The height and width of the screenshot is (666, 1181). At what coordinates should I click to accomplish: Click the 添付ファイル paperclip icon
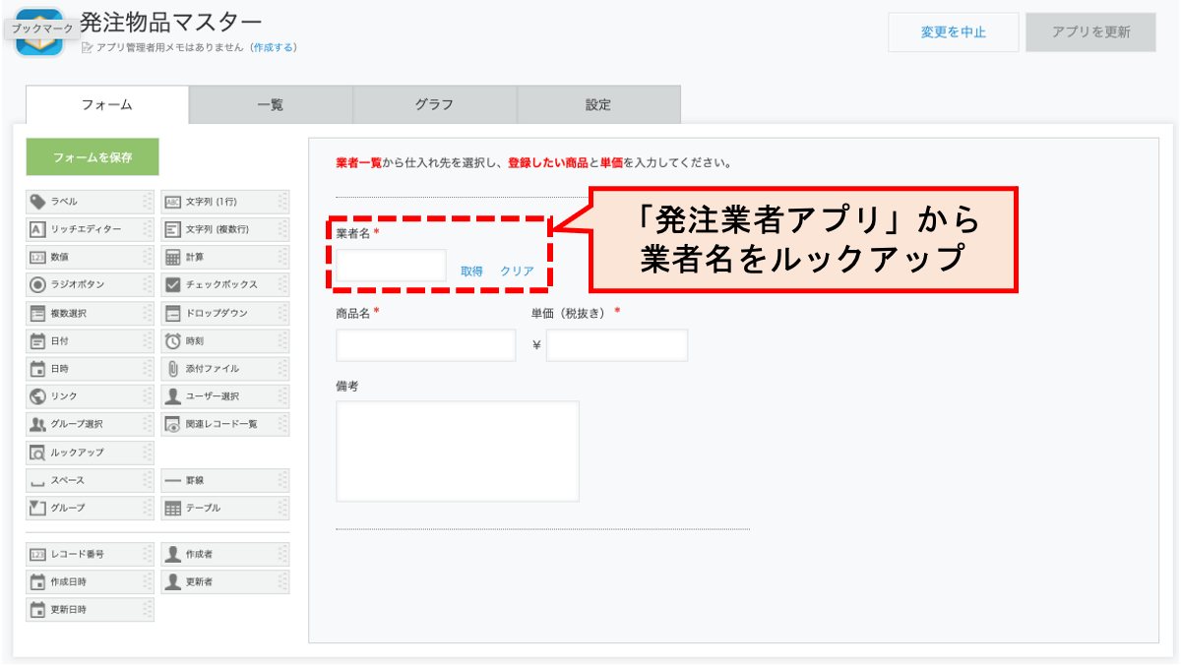point(172,369)
